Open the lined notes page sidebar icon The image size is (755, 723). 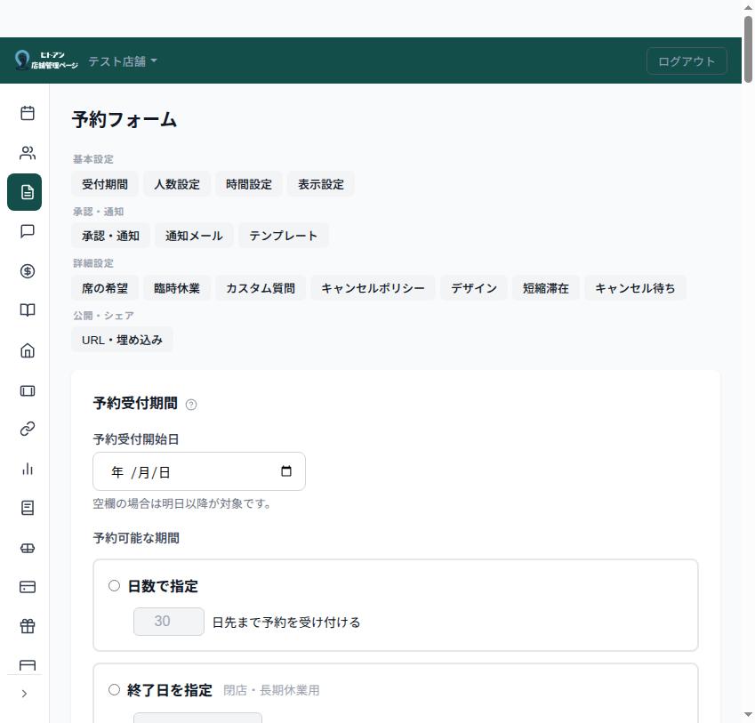pyautogui.click(x=28, y=508)
